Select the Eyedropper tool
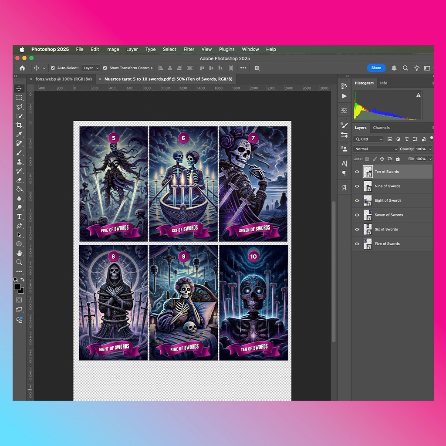The height and width of the screenshot is (446, 446). 19,134
